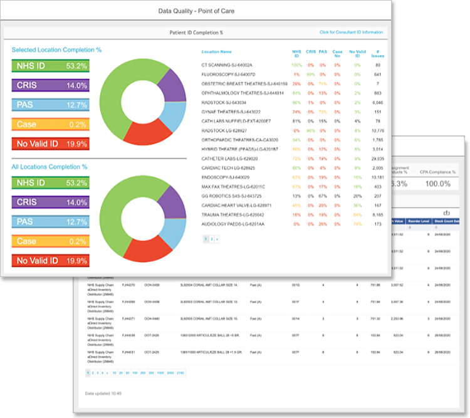Go to page 4 in back window pagination
Screen dimensions: 470x418
pyautogui.click(x=102, y=373)
